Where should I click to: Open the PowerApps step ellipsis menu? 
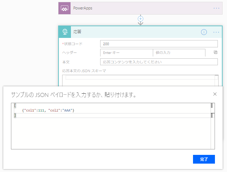tap(216, 8)
